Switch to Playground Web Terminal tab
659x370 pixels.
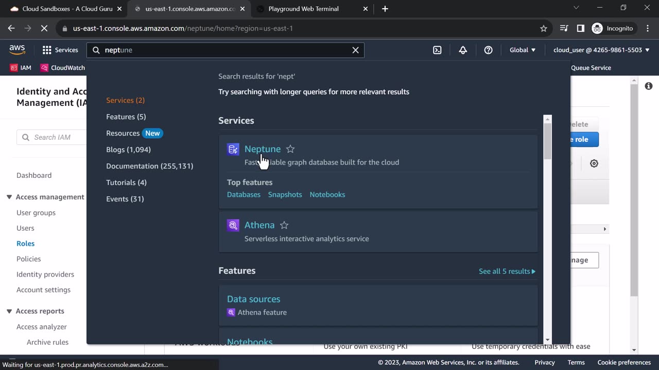(x=304, y=9)
